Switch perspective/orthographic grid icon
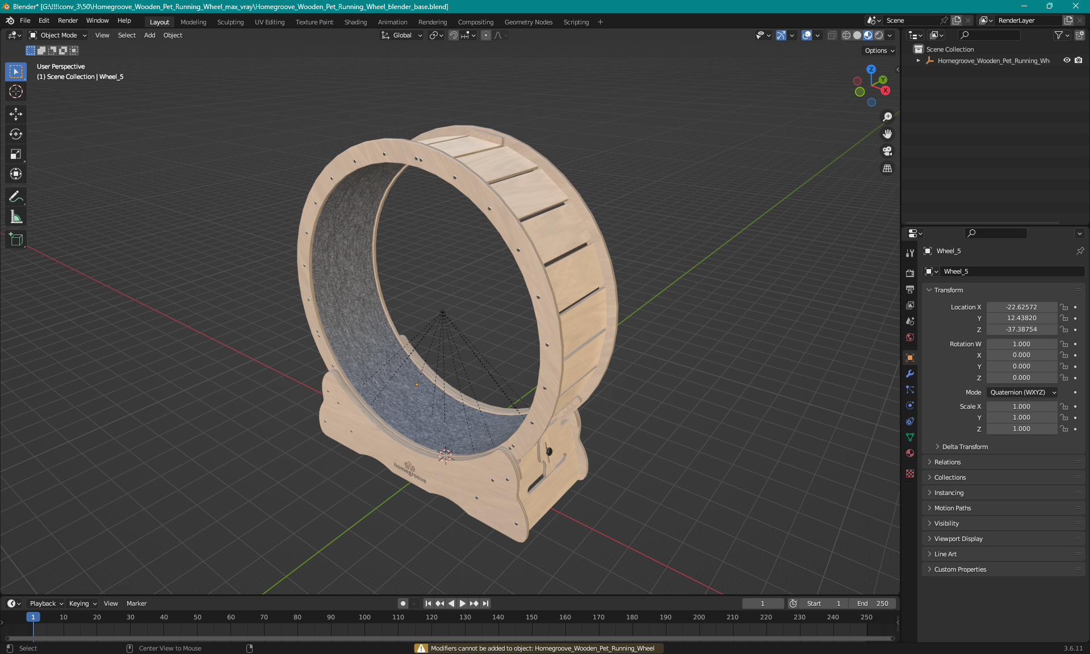The width and height of the screenshot is (1090, 654). [x=887, y=169]
